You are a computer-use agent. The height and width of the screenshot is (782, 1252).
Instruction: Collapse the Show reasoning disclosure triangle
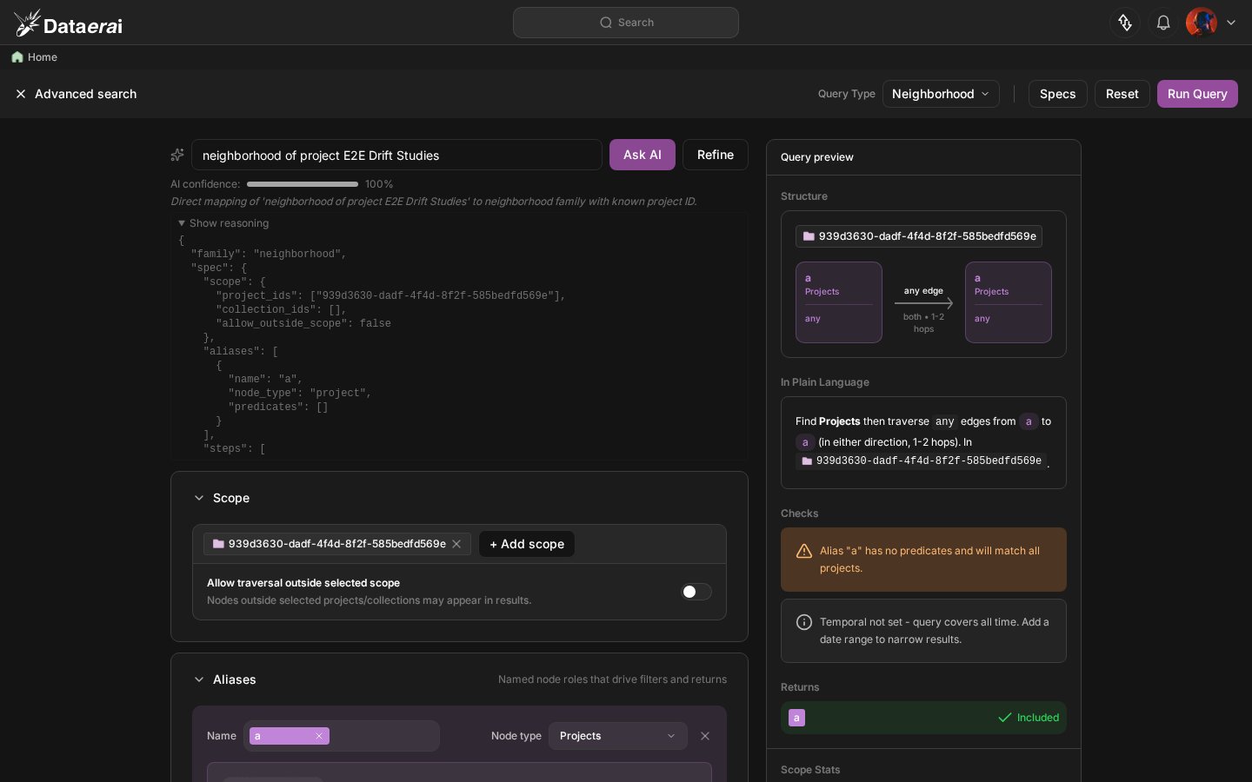[x=182, y=223]
